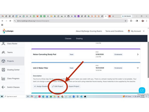Image resolution: width=149 pixels, height=112 pixels.
Task: Switch to the Classes tab
Action: [x=68, y=39]
